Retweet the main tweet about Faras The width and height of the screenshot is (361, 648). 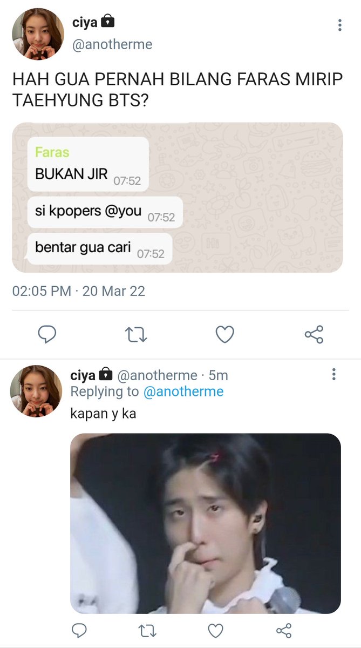tap(135, 335)
